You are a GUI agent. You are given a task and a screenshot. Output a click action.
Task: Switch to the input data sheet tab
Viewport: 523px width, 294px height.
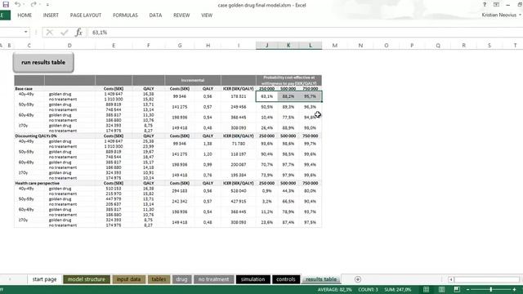[128, 279]
